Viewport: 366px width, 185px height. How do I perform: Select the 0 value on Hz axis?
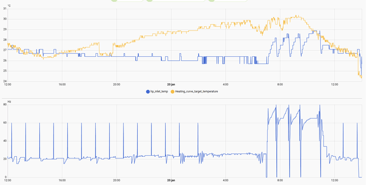5,177
